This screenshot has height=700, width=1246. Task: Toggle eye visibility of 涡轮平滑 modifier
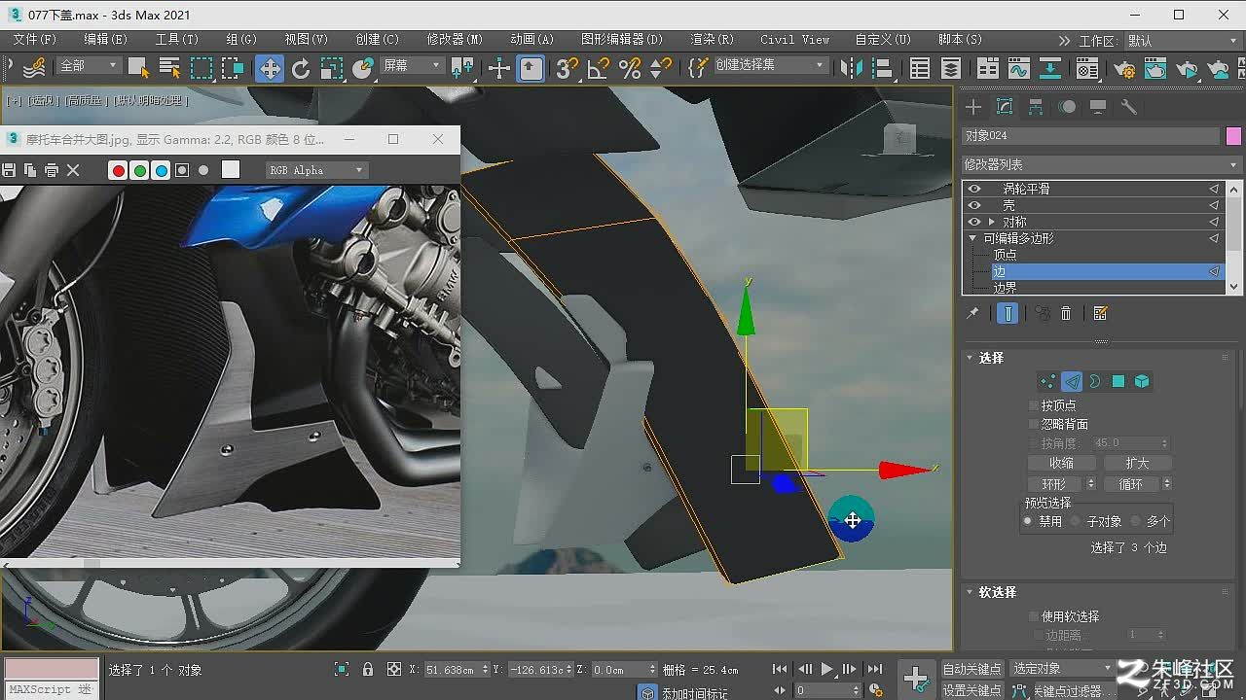tap(974, 189)
